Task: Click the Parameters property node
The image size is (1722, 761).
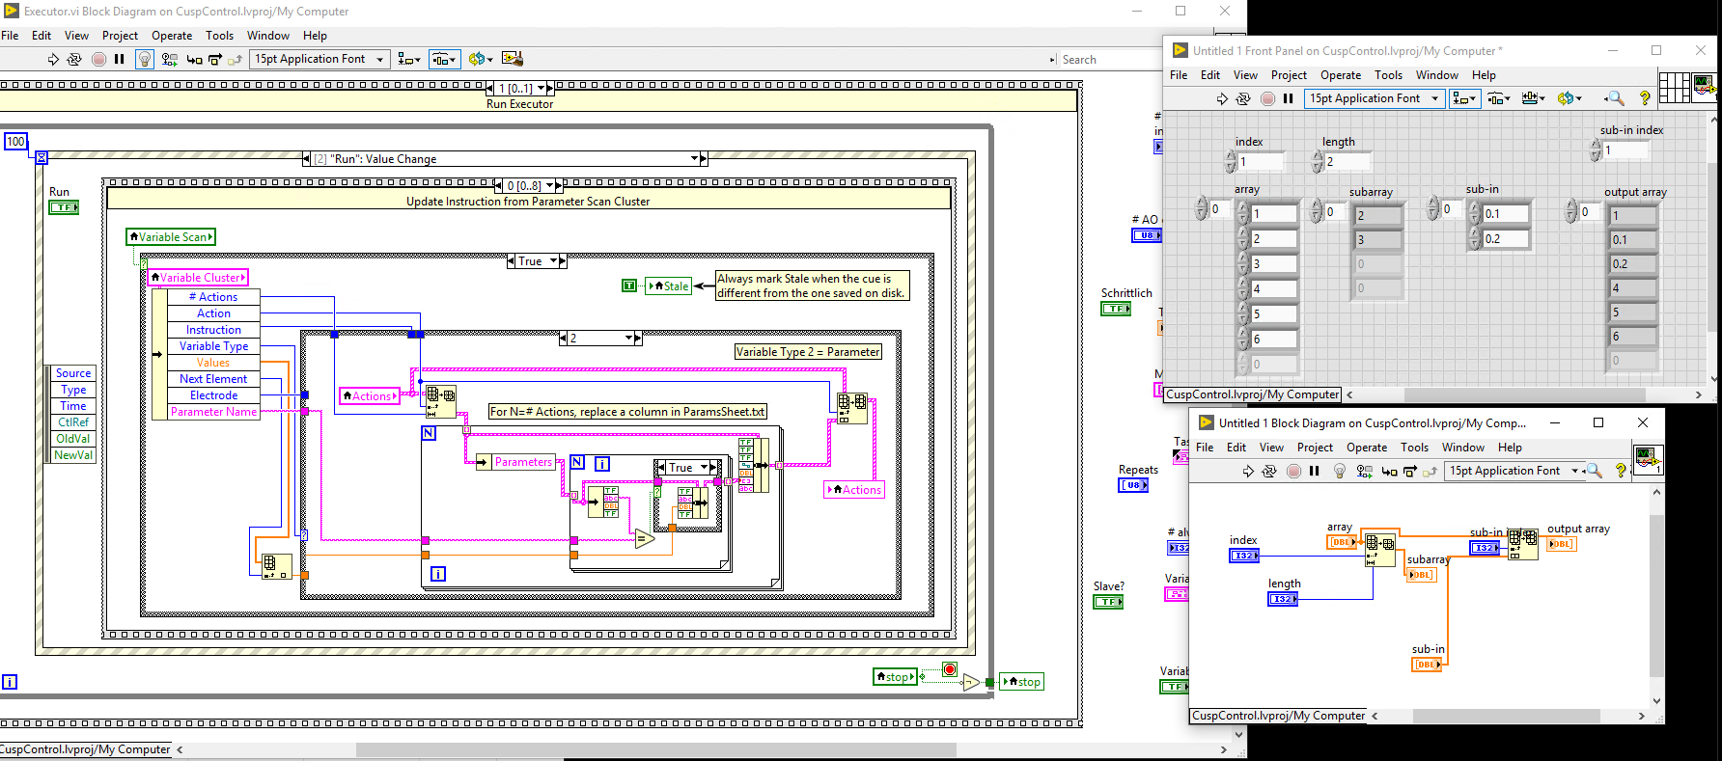Action: [522, 462]
